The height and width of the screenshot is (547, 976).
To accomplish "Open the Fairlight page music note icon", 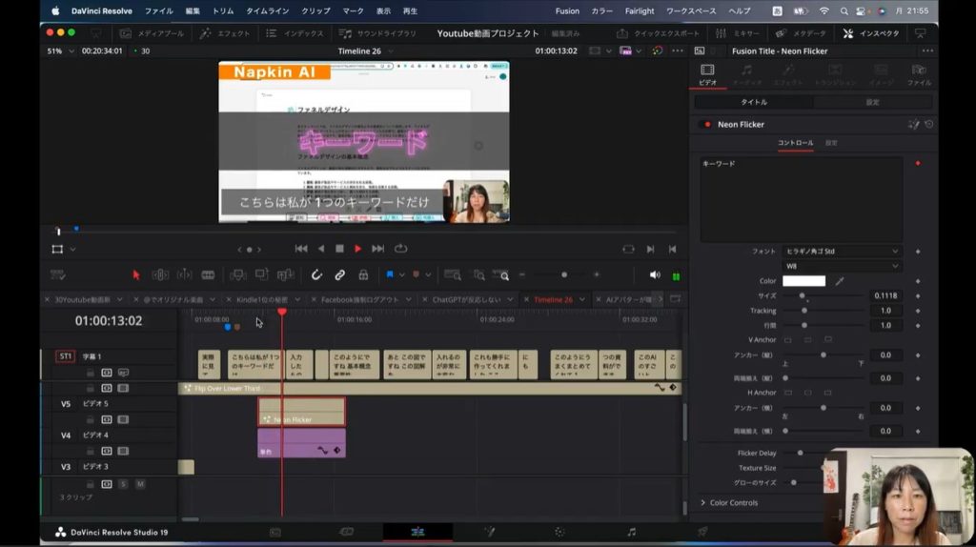I will (631, 532).
